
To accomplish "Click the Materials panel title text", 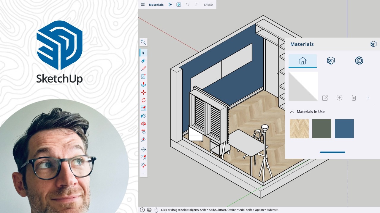I will point(302,44).
